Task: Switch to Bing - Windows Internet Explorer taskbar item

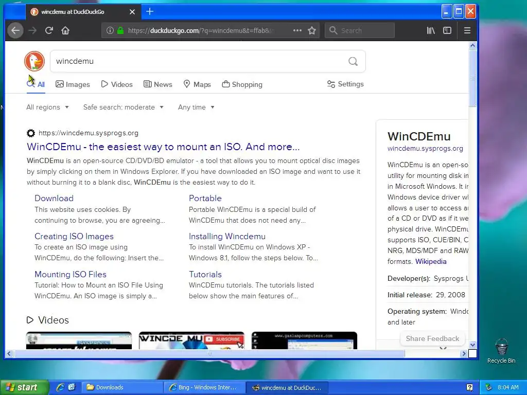Action: click(x=204, y=387)
